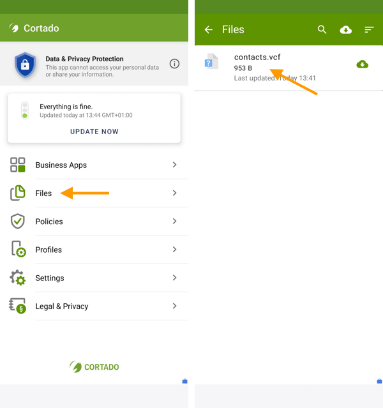Click the Files documents icon

18,193
